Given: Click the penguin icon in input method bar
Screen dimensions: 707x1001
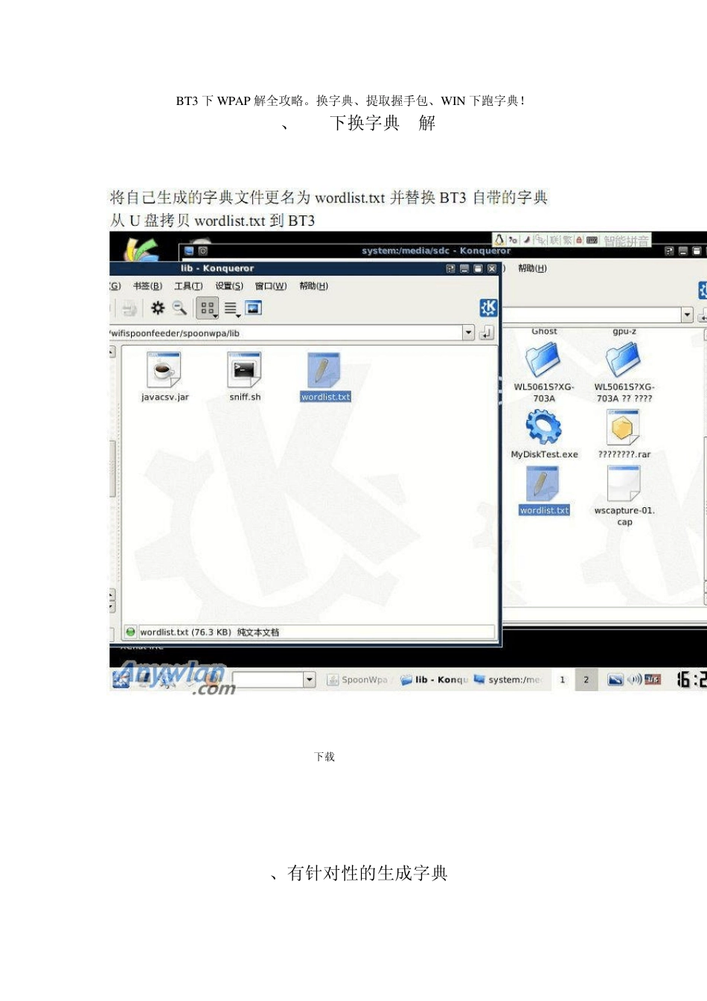Looking at the screenshot, I should coord(499,239).
